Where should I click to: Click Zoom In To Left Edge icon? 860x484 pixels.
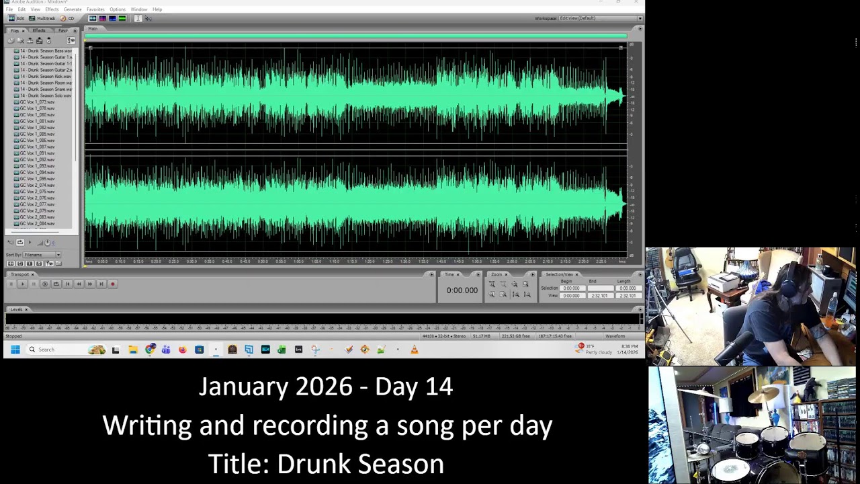tap(492, 294)
